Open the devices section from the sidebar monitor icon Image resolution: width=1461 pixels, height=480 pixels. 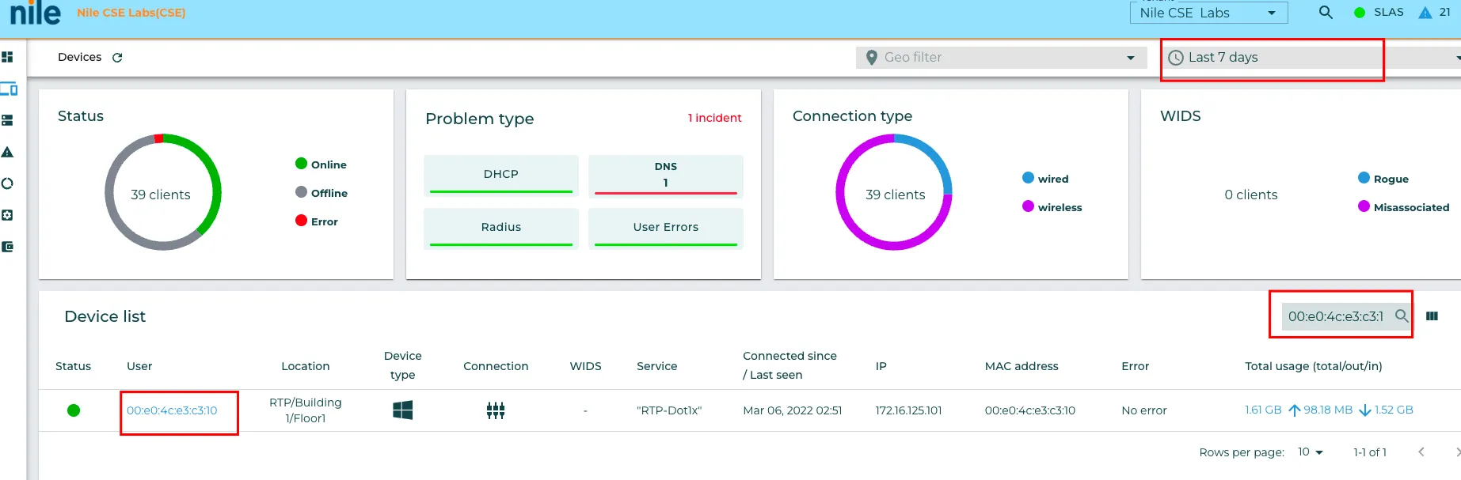9,89
